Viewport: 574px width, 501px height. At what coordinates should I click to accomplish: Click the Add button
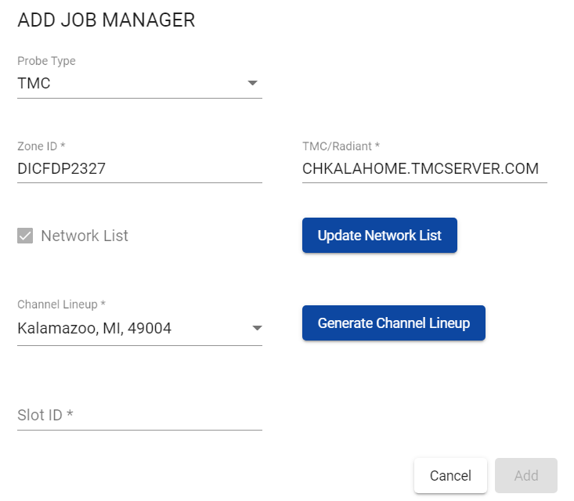coord(526,476)
